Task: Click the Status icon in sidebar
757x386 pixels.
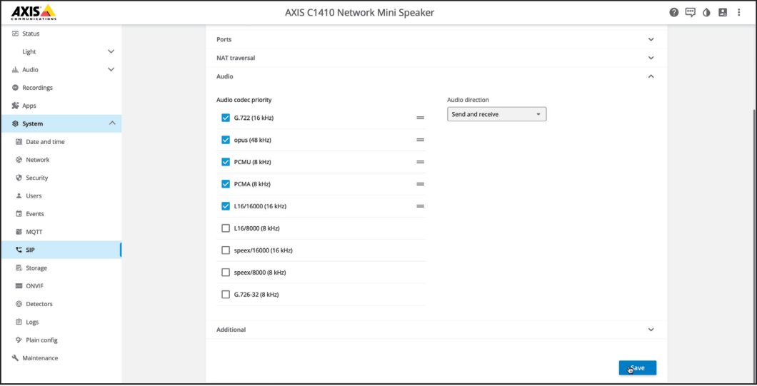Action: (x=15, y=34)
